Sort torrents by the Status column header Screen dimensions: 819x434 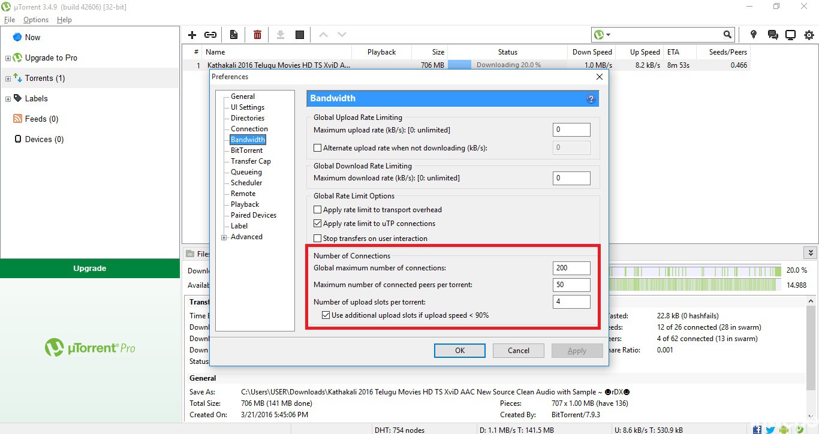tap(508, 52)
